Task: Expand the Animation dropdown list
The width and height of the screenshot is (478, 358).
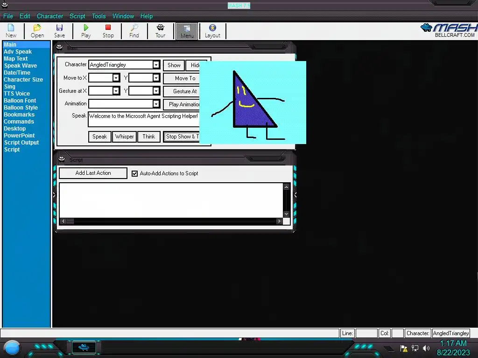Action: point(156,104)
